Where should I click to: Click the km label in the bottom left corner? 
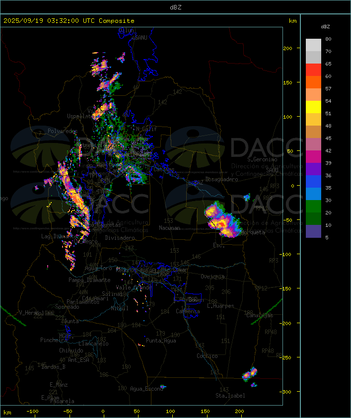click(x=7, y=413)
